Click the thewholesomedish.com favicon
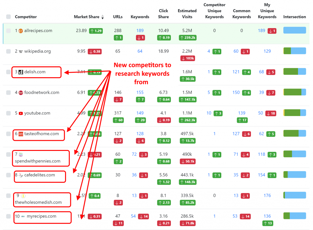Viewport: 313px width, 230px height. pos(23,196)
